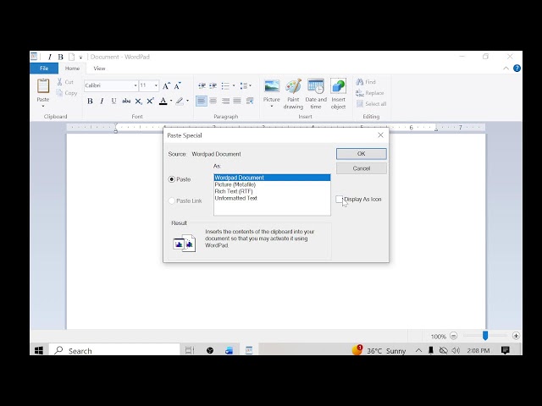This screenshot has width=542, height=406.
Task: Select Rich Text (RTF) in As list
Action: pyautogui.click(x=272, y=191)
